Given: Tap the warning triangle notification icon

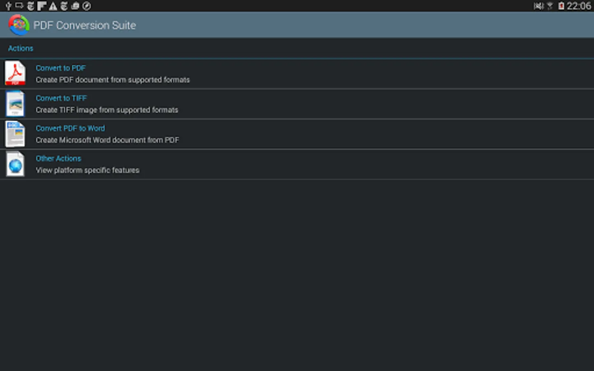Looking at the screenshot, I should 53,6.
